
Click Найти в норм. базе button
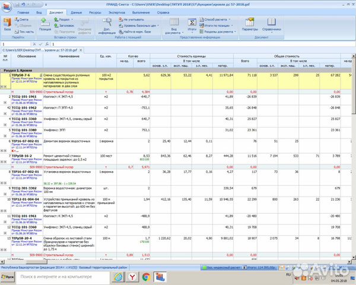tap(136, 31)
